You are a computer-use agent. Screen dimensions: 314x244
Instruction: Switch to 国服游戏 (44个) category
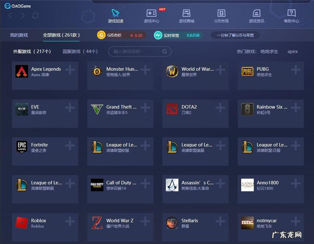(x=80, y=51)
